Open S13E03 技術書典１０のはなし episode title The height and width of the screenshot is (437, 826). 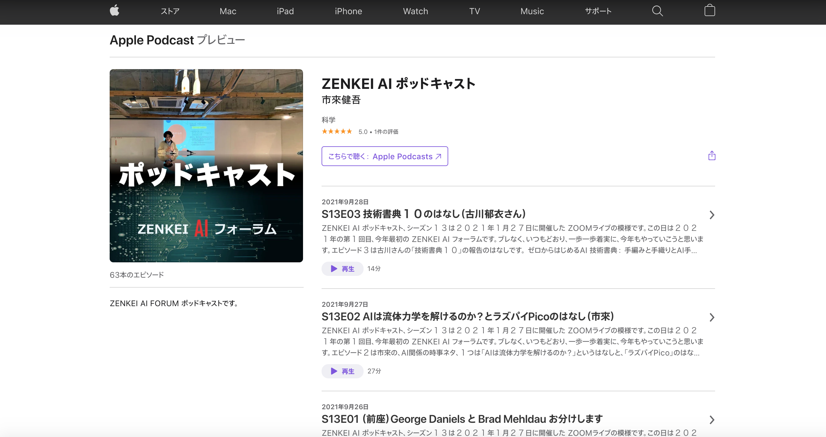coord(424,214)
